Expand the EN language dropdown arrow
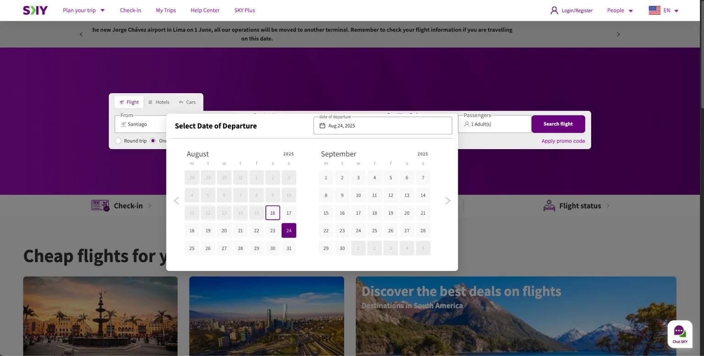The width and height of the screenshot is (704, 356). coord(676,11)
